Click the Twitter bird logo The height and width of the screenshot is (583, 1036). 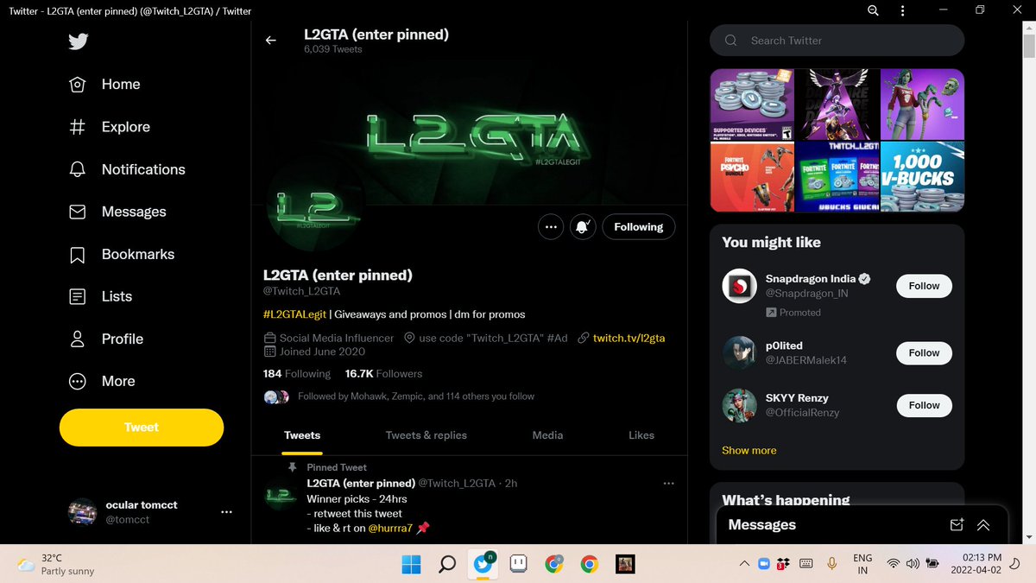pos(78,41)
